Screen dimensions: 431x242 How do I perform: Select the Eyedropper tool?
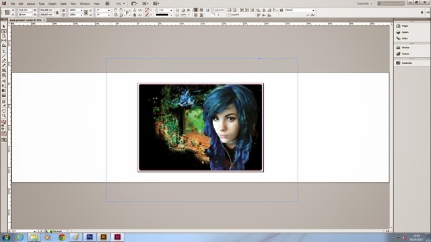click(x=4, y=106)
